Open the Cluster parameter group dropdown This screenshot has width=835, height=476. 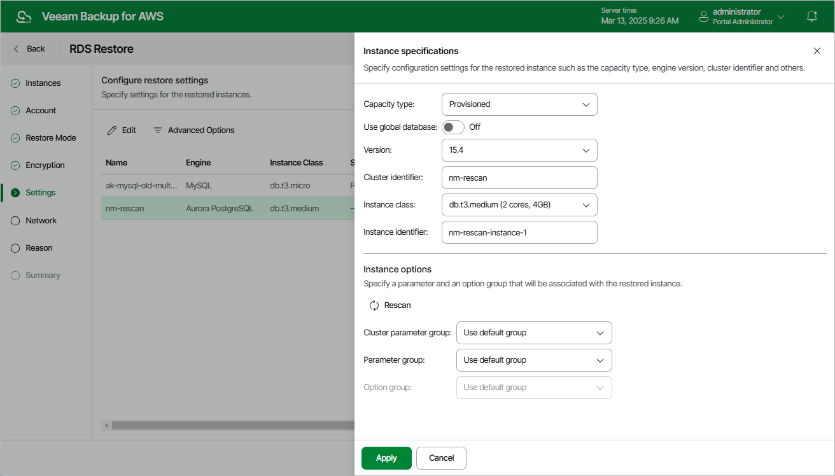[533, 333]
